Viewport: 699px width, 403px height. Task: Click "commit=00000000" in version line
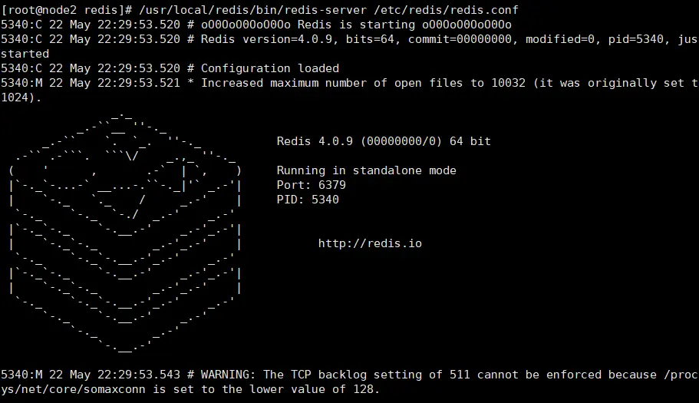(x=460, y=39)
